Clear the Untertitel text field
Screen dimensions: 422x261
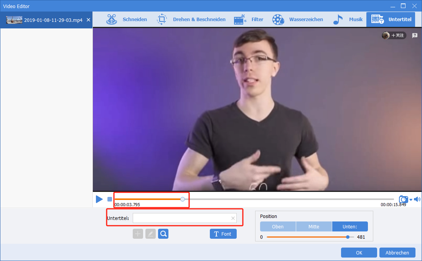pos(233,218)
